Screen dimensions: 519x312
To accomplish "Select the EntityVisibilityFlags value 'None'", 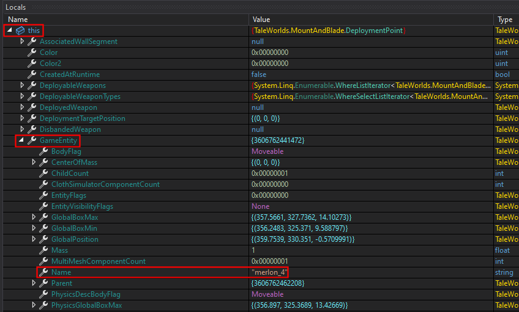I will [261, 206].
